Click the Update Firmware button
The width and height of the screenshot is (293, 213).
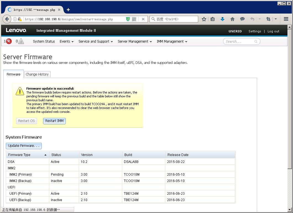[x=24, y=146]
